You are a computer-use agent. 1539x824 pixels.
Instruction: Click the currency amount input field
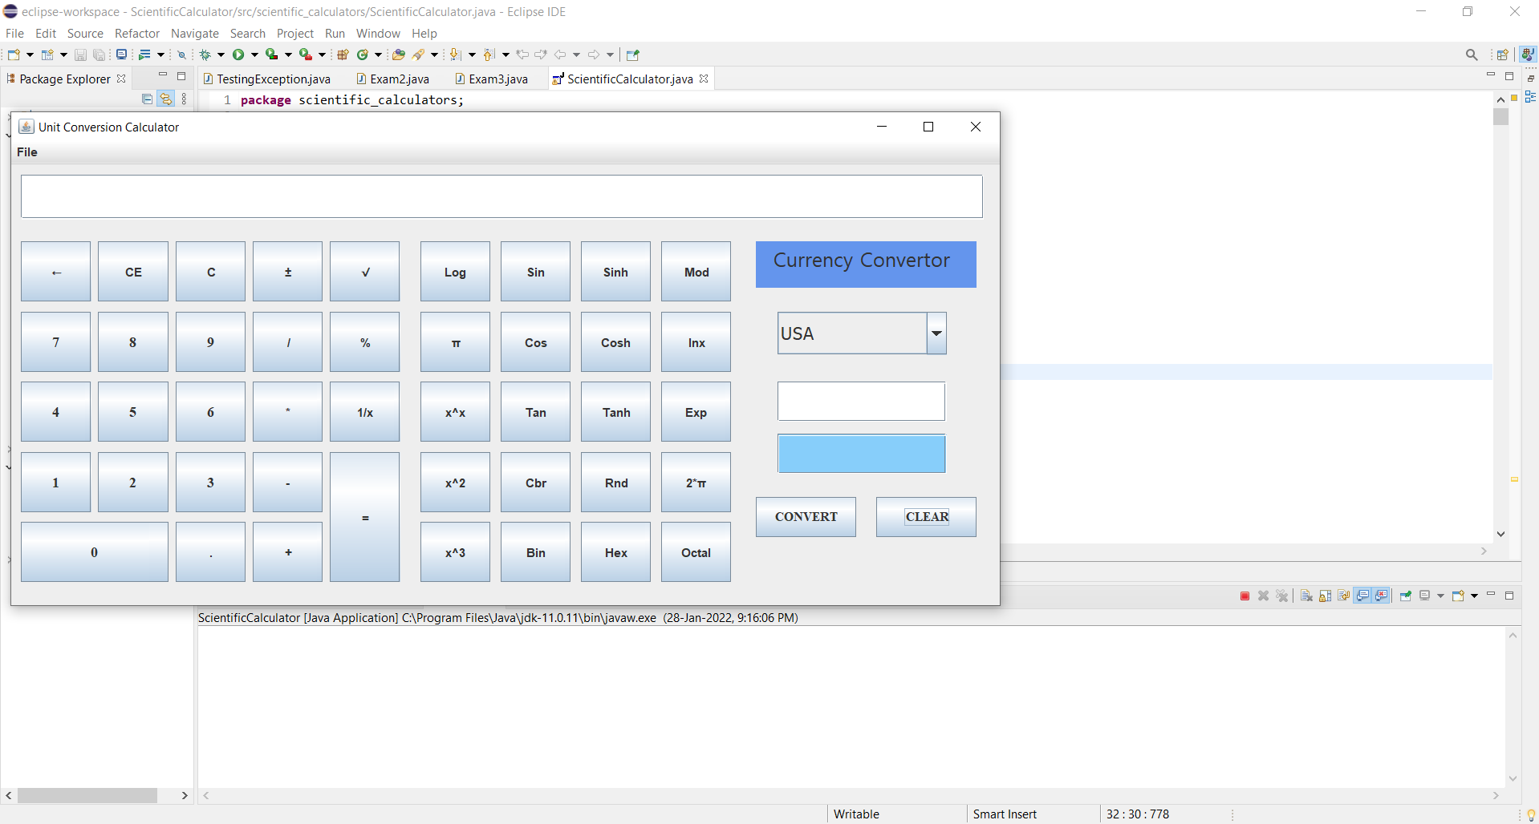(861, 401)
